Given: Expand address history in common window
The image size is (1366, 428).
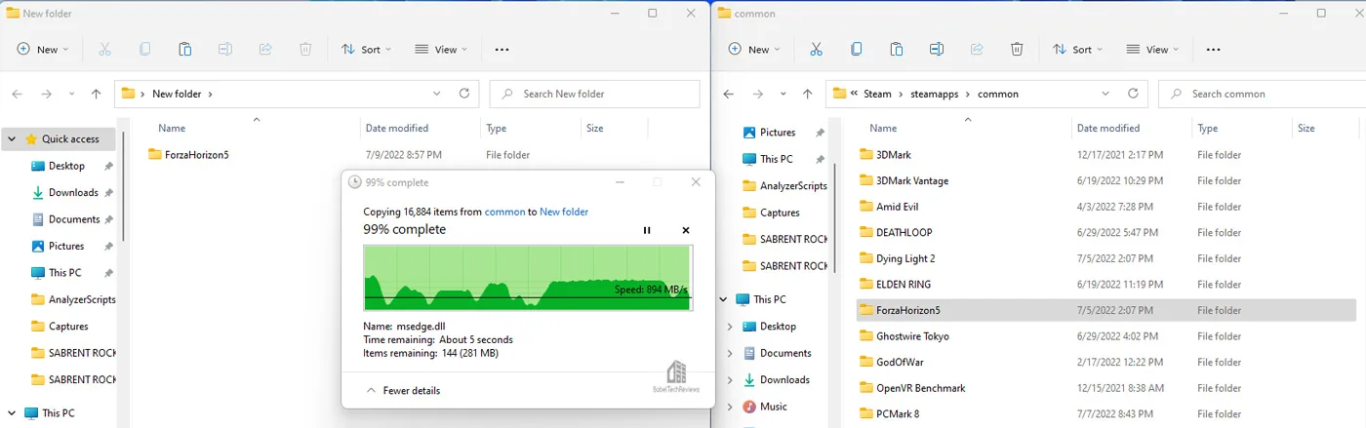Looking at the screenshot, I should pos(1105,94).
